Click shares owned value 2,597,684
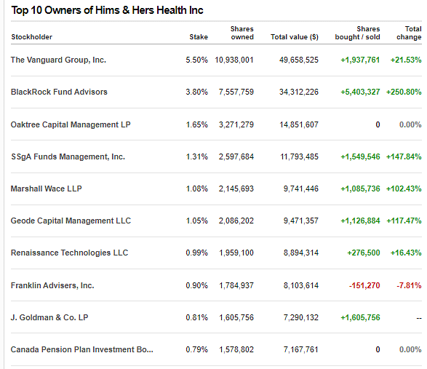 [236, 156]
